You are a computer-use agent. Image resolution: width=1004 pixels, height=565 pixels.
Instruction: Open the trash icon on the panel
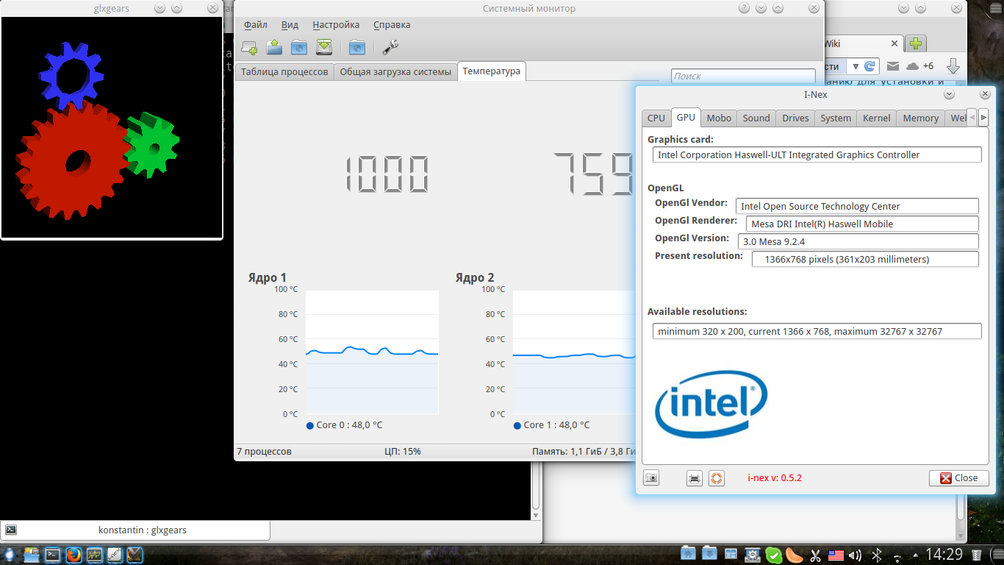click(x=977, y=555)
